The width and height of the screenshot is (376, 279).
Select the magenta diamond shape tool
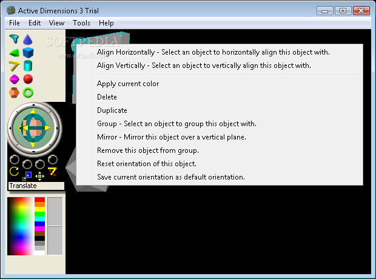click(14, 79)
